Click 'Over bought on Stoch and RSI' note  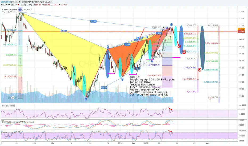(x=149, y=95)
